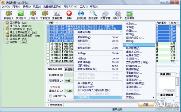Choose 价格(P)... in batch edit submenu
This screenshot has height=112, width=181.
[x=139, y=27]
